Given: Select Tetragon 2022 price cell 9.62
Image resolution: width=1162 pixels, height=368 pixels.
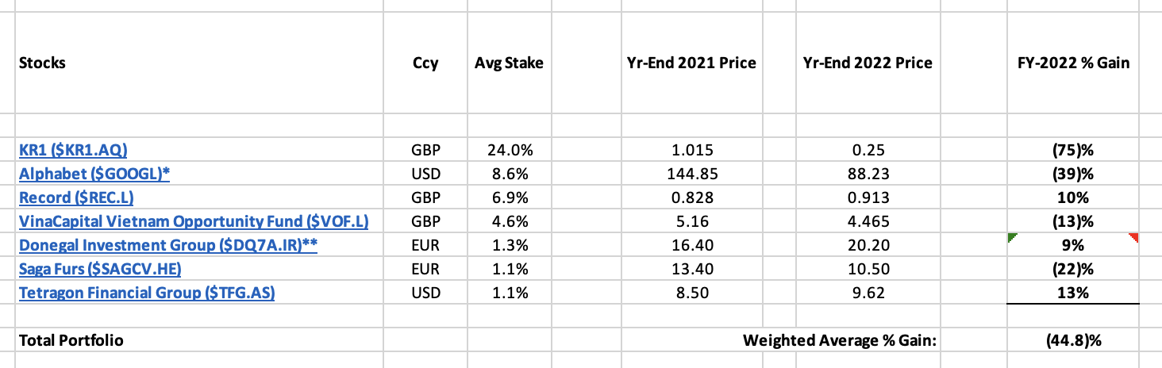Looking at the screenshot, I should 868,293.
